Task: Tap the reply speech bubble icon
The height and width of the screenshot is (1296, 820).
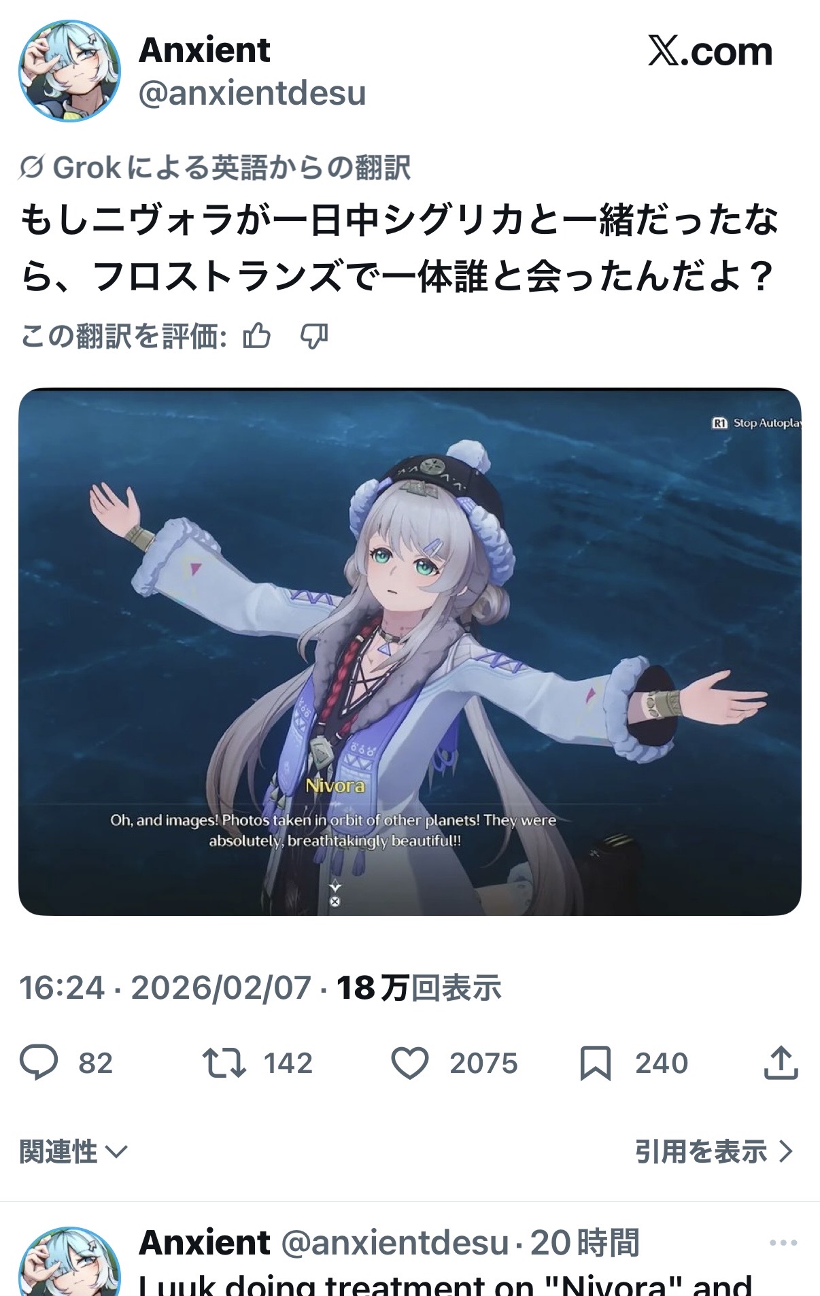Action: [x=39, y=1063]
